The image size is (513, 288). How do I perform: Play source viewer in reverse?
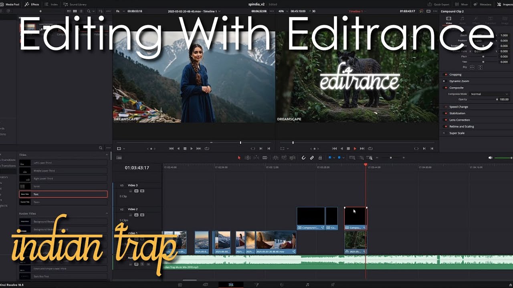[178, 148]
